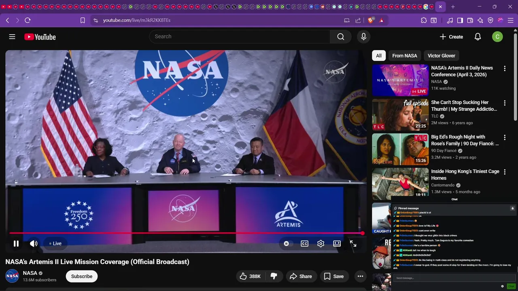Image resolution: width=518 pixels, height=291 pixels.
Task: Share the Artemis II video
Action: (301, 276)
